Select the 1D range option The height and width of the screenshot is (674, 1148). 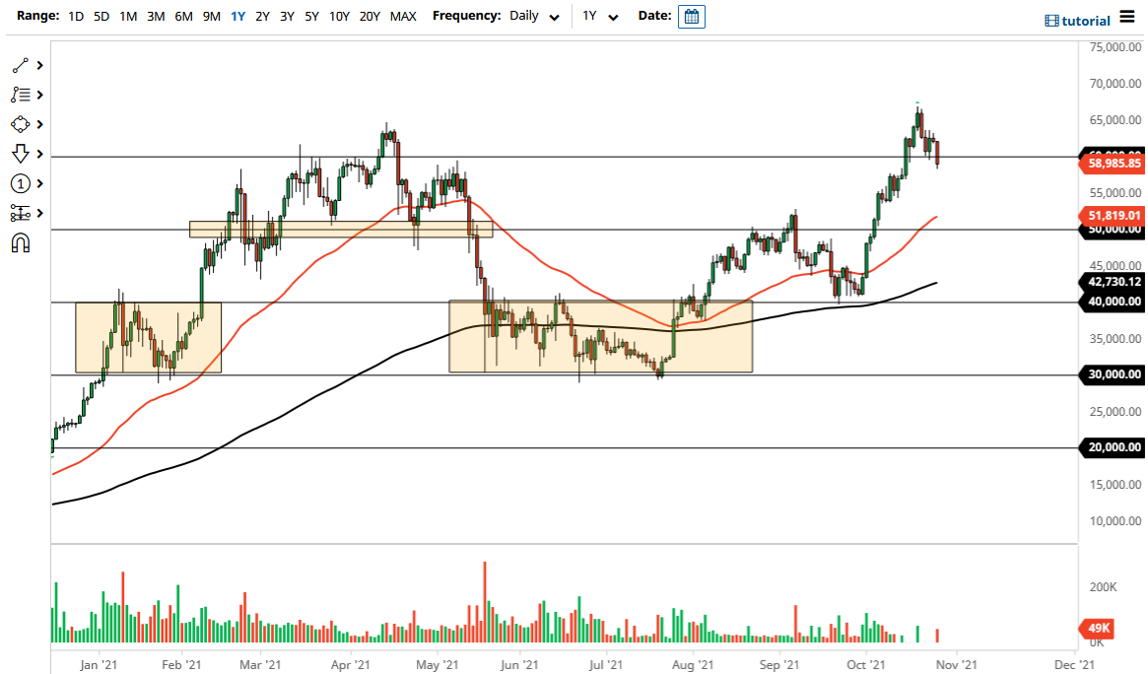click(75, 16)
